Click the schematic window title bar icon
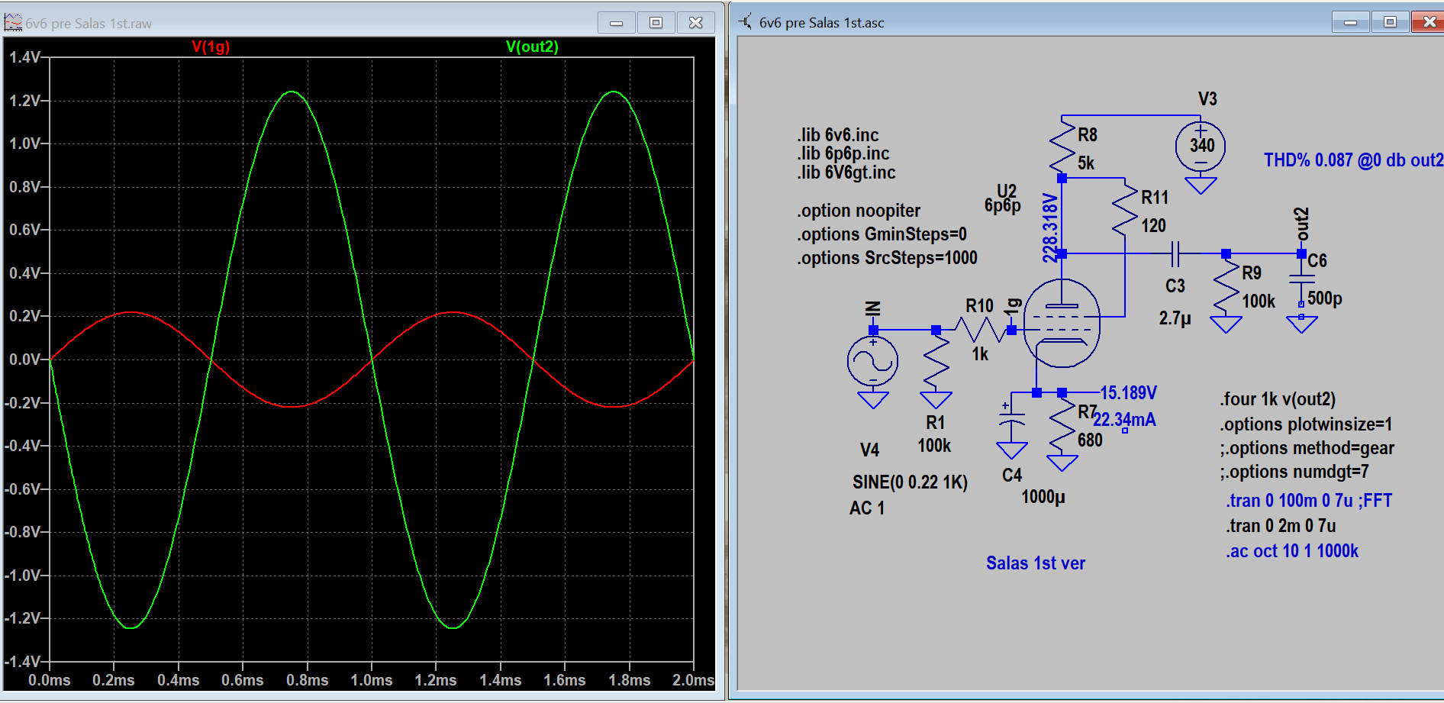Screen dimensions: 1444x703 pyautogui.click(x=745, y=22)
